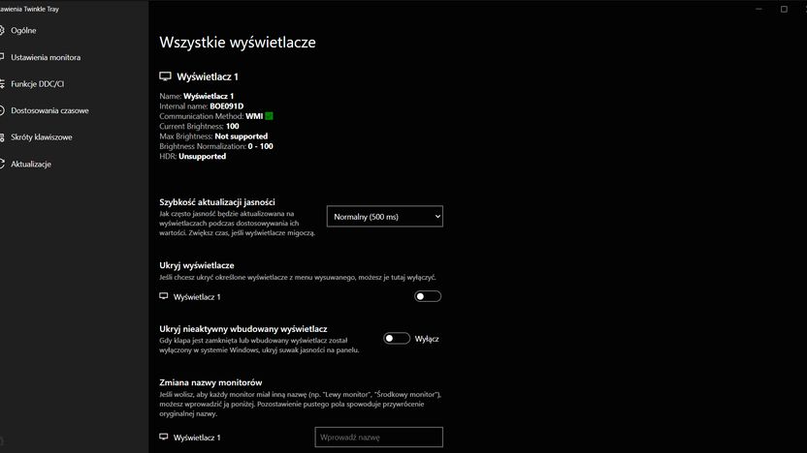The width and height of the screenshot is (807, 453).
Task: Click the HDR Unsupported value
Action: click(x=203, y=156)
